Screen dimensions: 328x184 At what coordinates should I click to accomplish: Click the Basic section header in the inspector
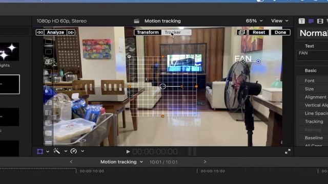tap(311, 71)
